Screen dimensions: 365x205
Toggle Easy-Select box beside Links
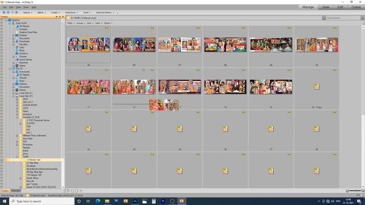click(2, 47)
